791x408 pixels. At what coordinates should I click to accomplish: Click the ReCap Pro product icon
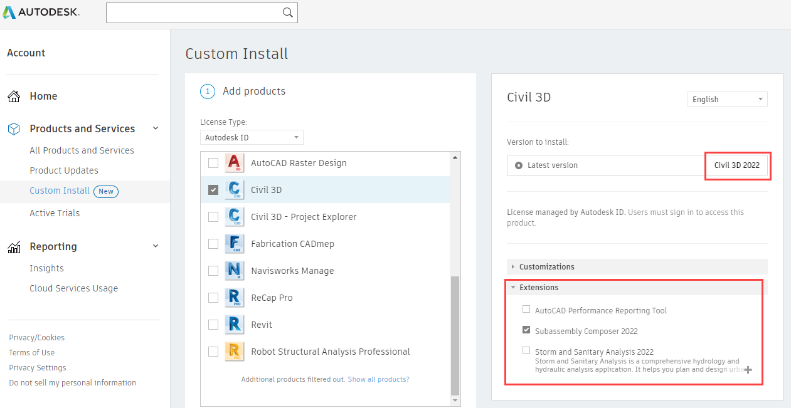[235, 298]
